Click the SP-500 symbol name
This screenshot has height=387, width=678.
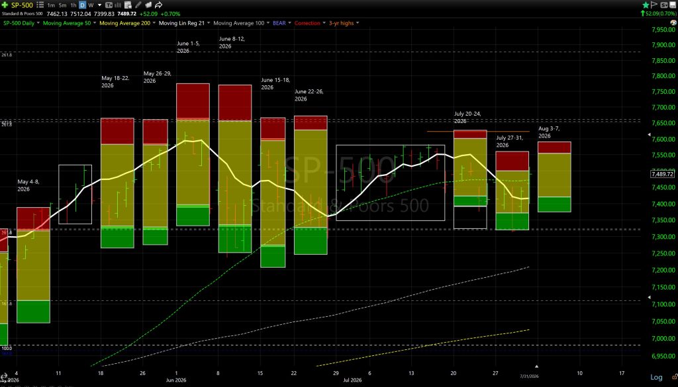pos(22,5)
